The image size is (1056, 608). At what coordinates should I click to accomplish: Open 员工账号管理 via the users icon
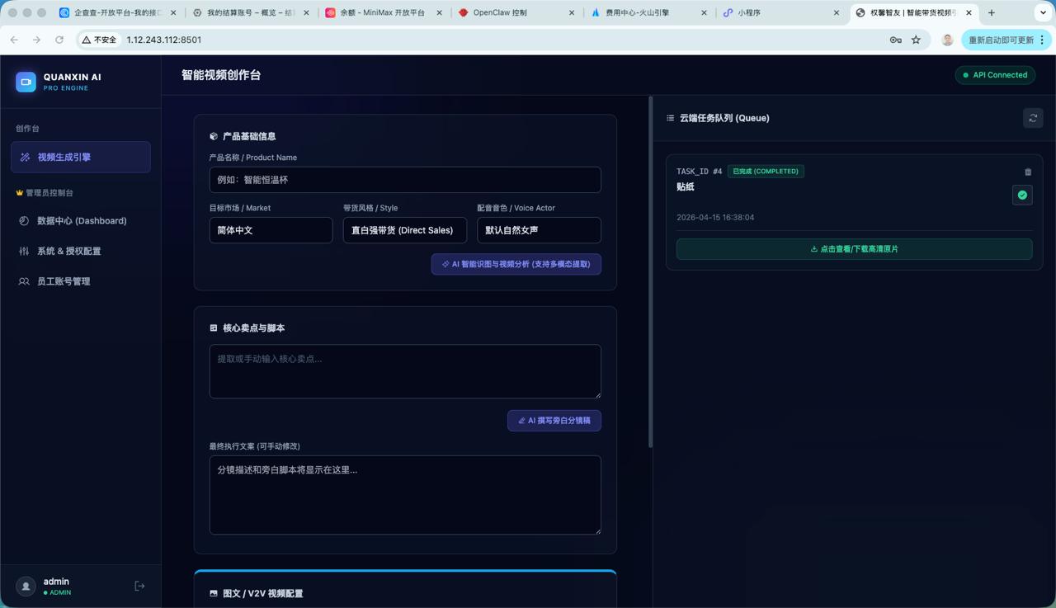24,280
